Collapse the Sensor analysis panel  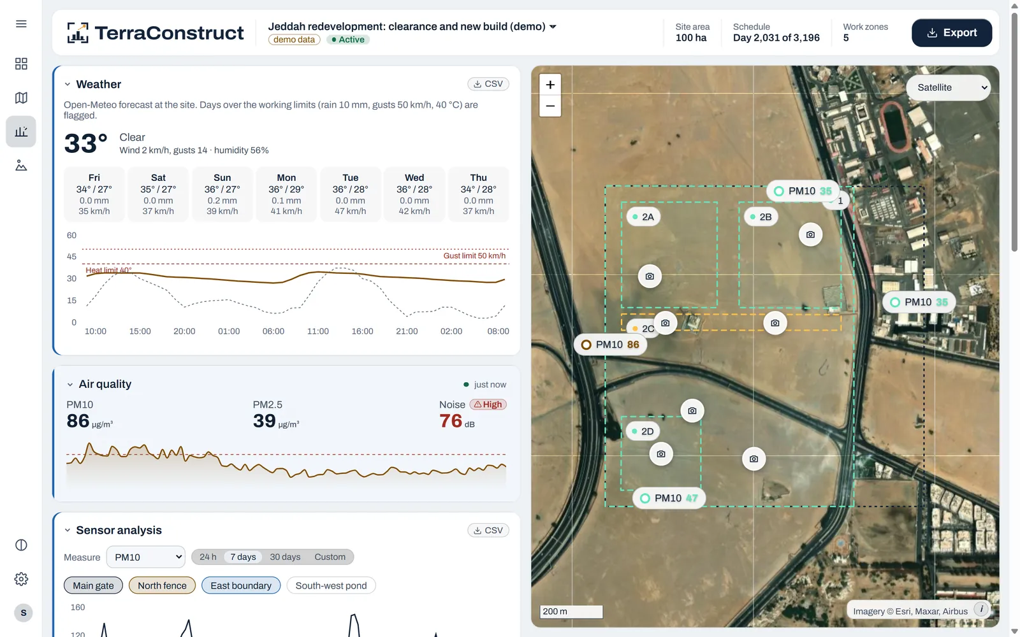click(x=68, y=530)
